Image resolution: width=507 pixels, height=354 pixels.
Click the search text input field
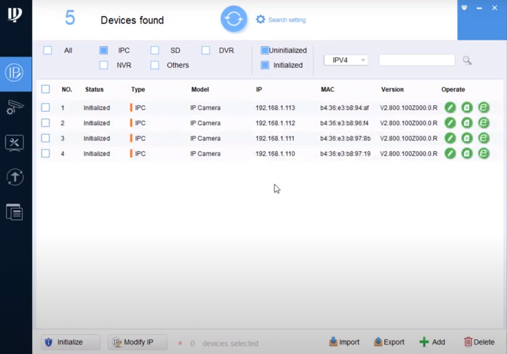pos(416,60)
